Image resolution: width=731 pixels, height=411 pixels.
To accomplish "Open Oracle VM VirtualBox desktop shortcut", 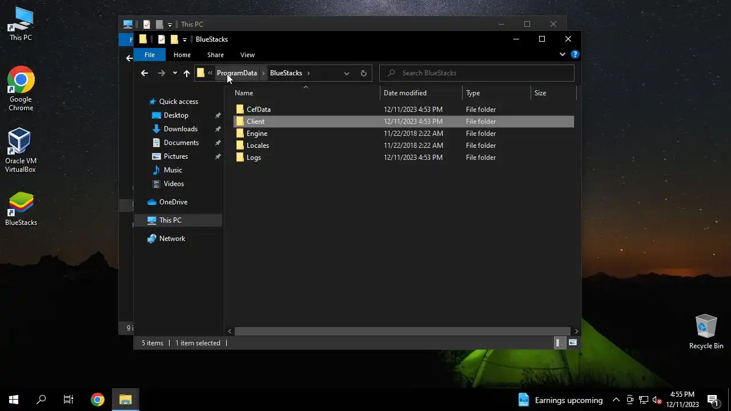I will click(20, 150).
